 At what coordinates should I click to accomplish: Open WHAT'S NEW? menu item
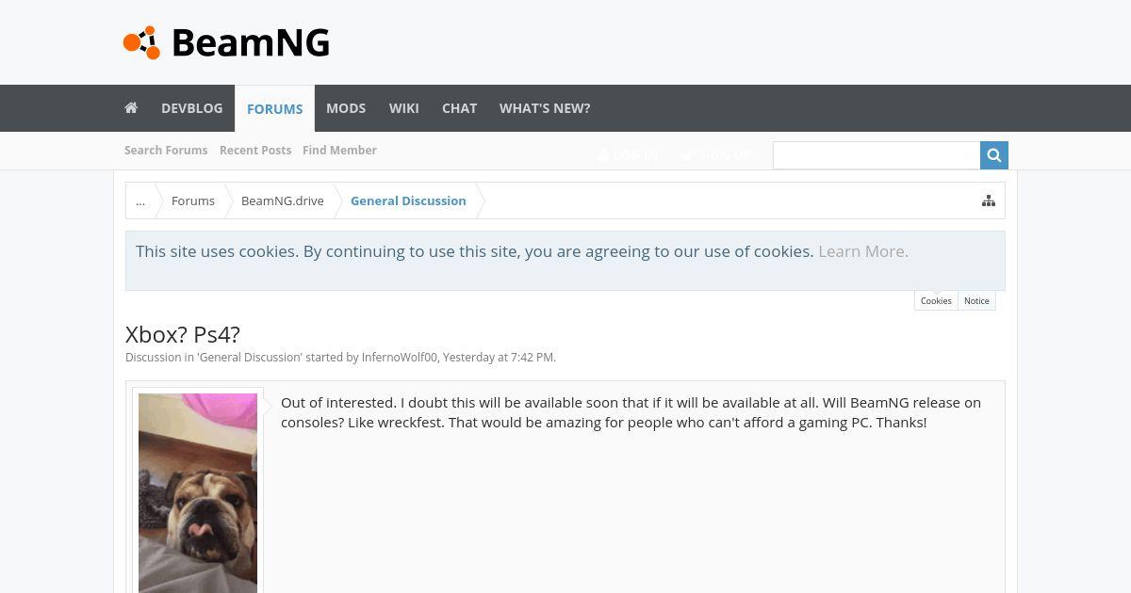(545, 108)
